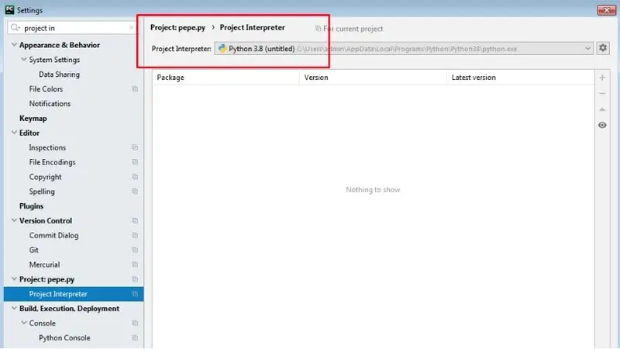Click project-level icon beside File Encodings

coord(135,162)
